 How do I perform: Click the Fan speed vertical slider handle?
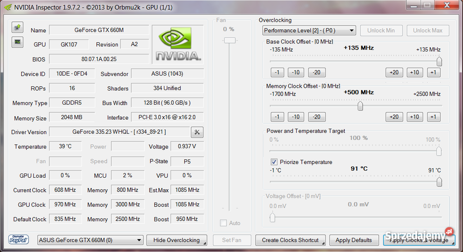pyautogui.click(x=230, y=40)
